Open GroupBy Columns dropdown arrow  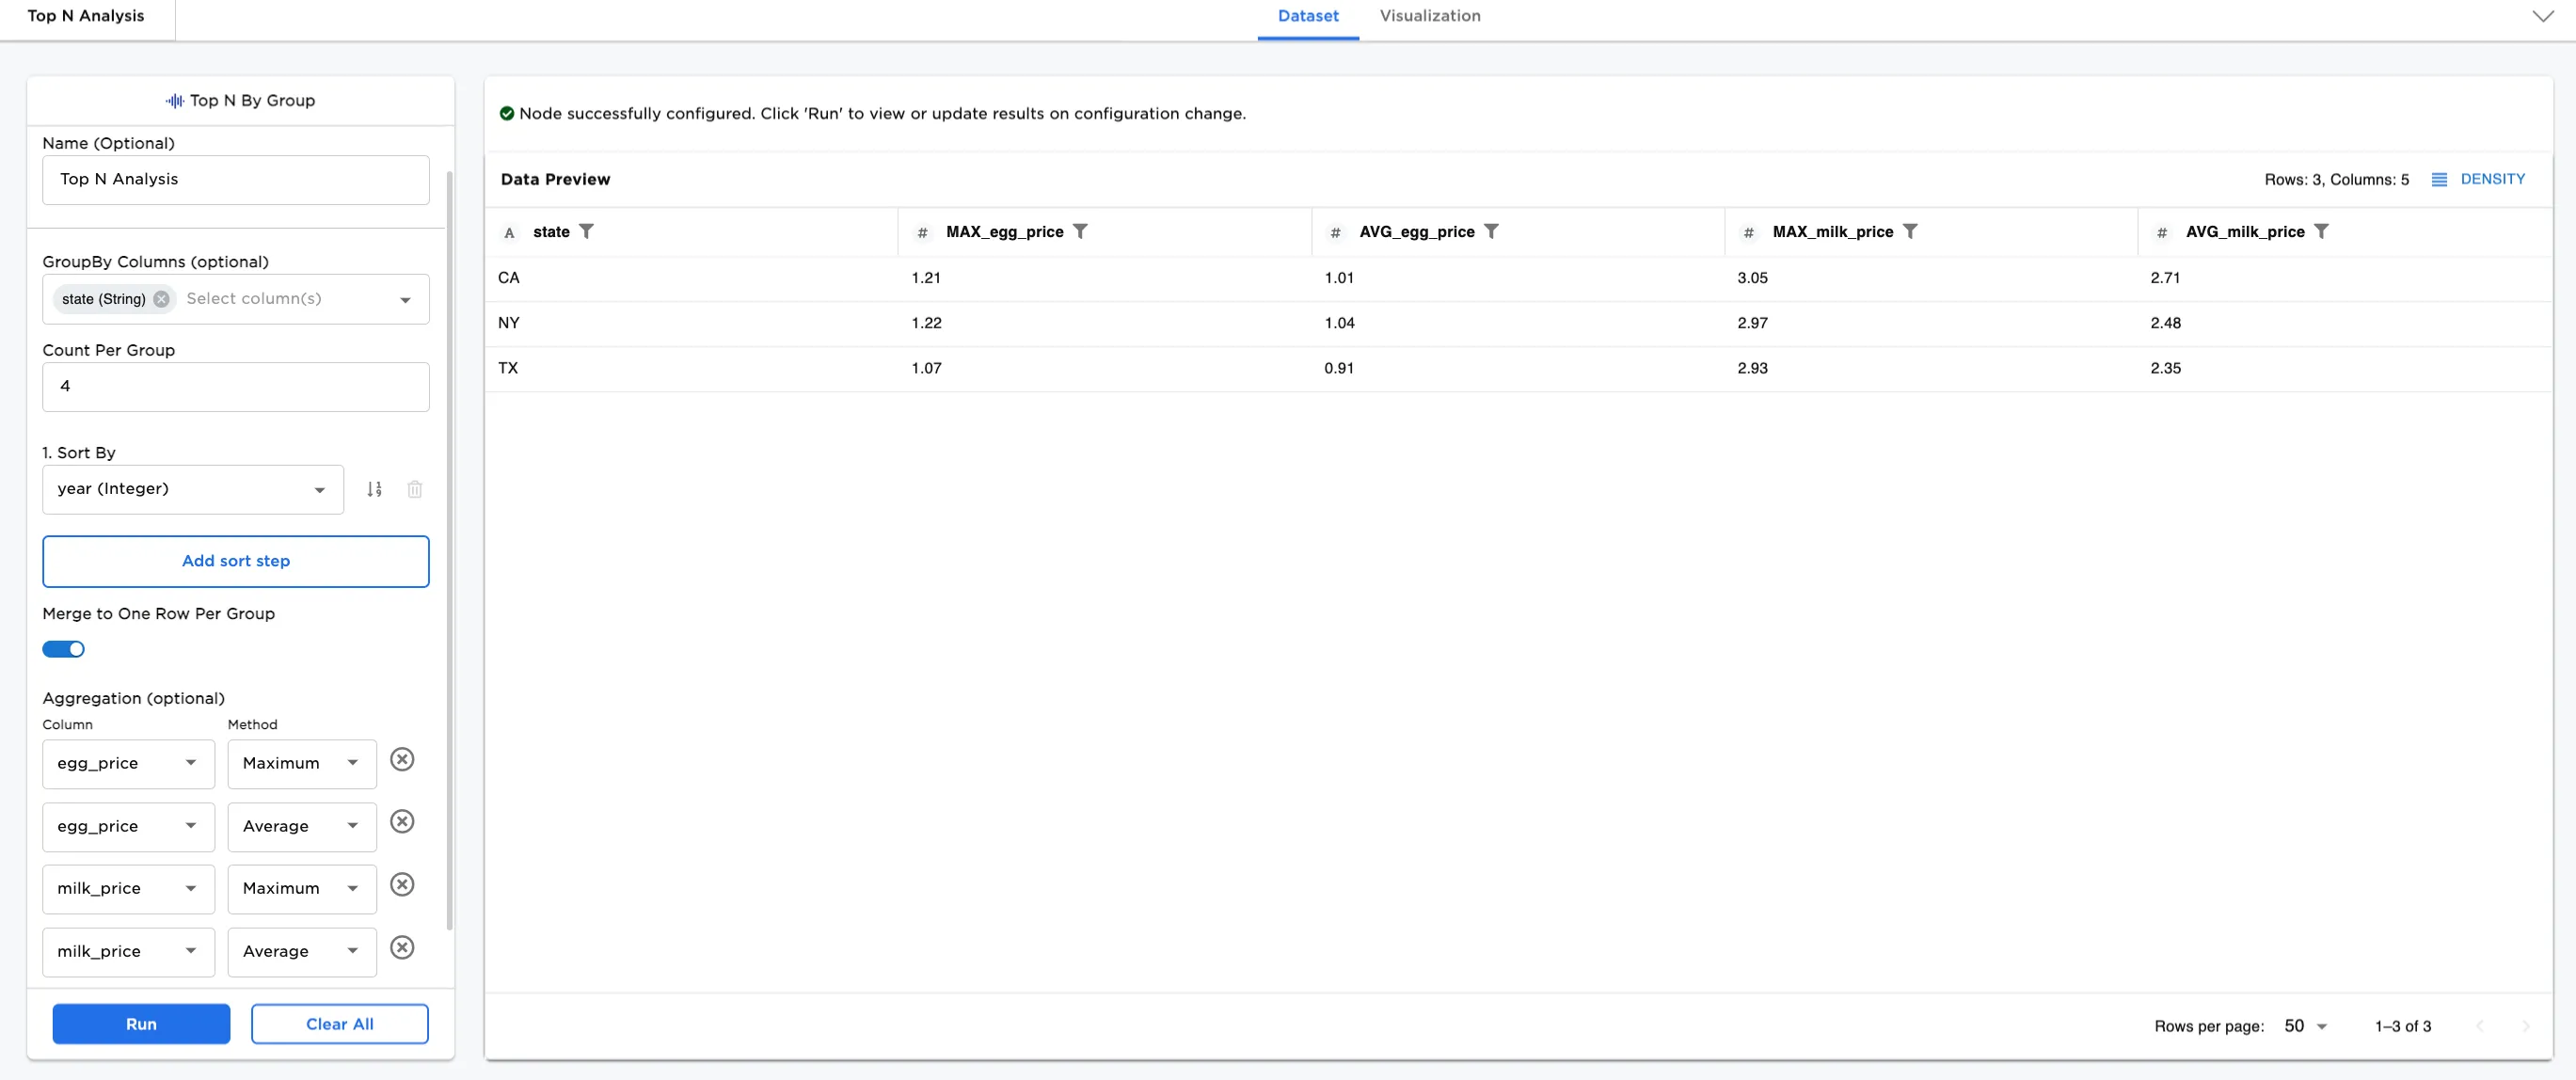pyautogui.click(x=405, y=300)
